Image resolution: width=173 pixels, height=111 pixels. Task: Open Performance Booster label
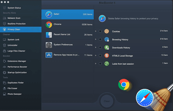17,67
